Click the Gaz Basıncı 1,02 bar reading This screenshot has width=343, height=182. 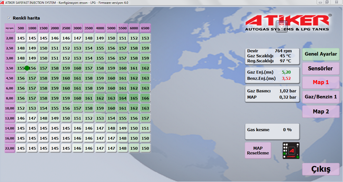272,91
